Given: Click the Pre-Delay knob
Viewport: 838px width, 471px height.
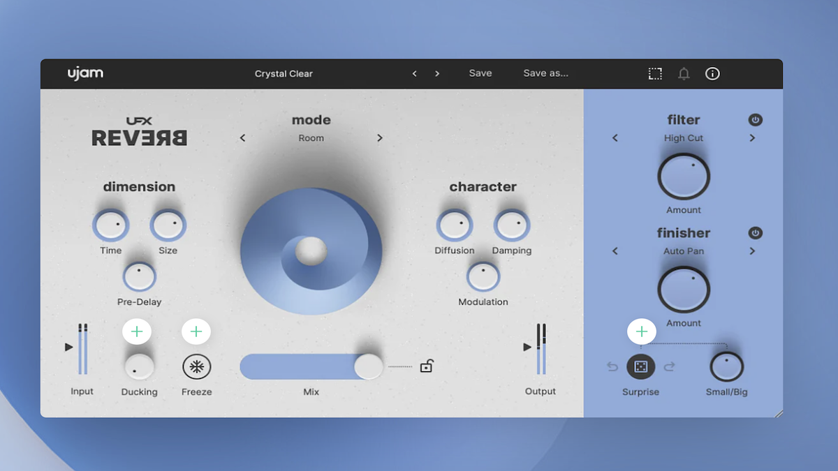Looking at the screenshot, I should click(139, 276).
